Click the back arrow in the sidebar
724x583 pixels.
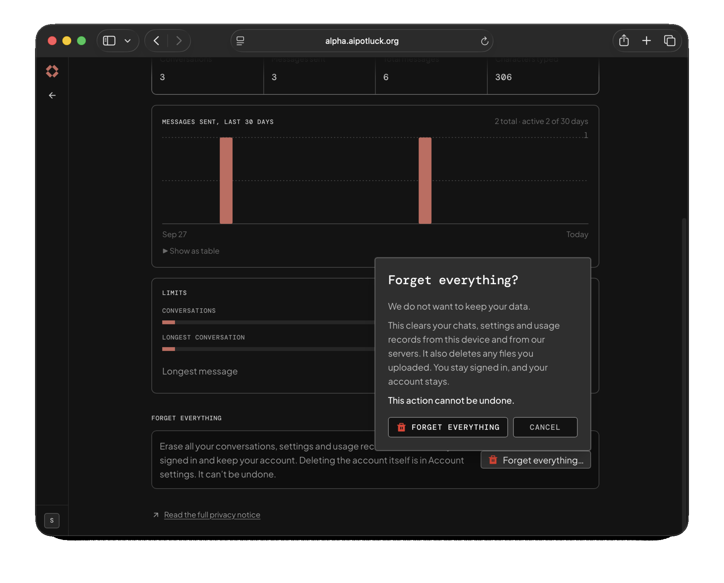[52, 95]
